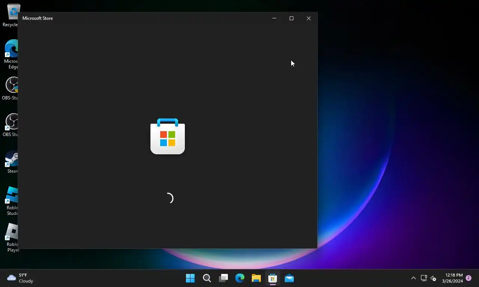Select the OBS-Studio desktop shortcut
Viewport: 479px width, 287px height.
tap(10, 89)
